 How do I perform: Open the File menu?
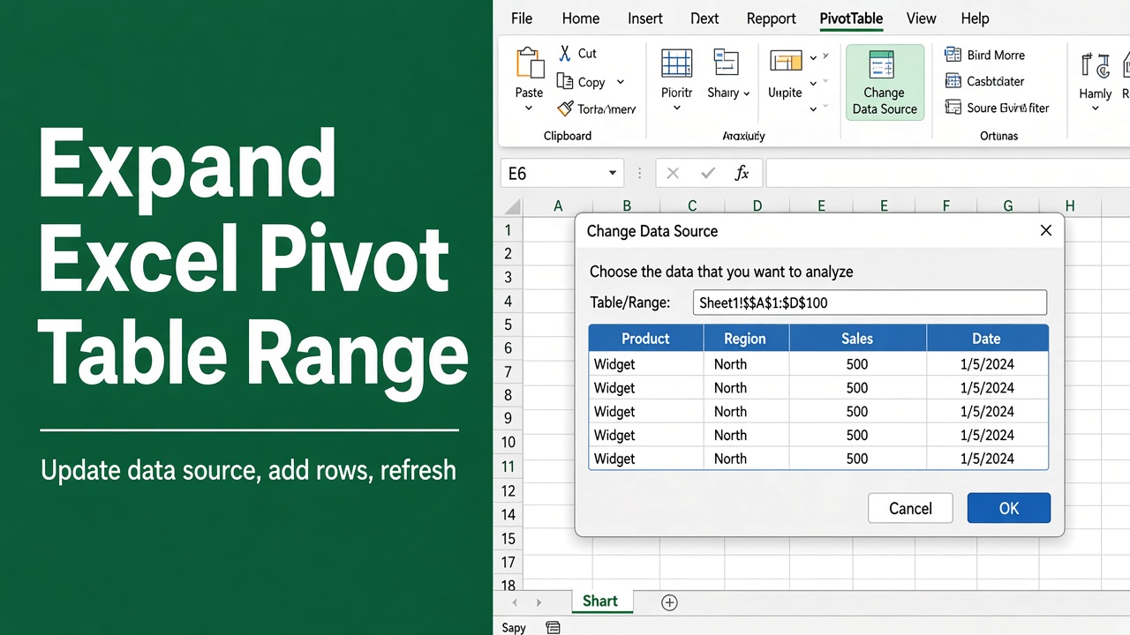pos(522,19)
